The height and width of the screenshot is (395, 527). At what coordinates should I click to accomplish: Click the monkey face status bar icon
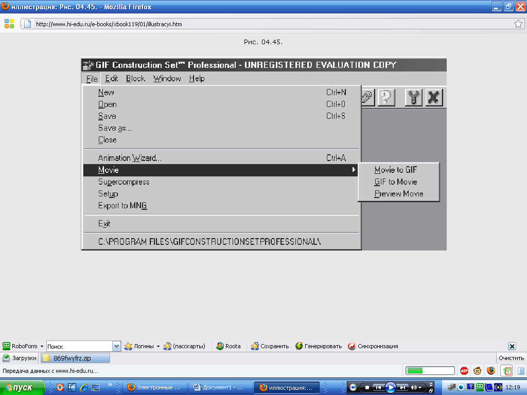point(477,371)
